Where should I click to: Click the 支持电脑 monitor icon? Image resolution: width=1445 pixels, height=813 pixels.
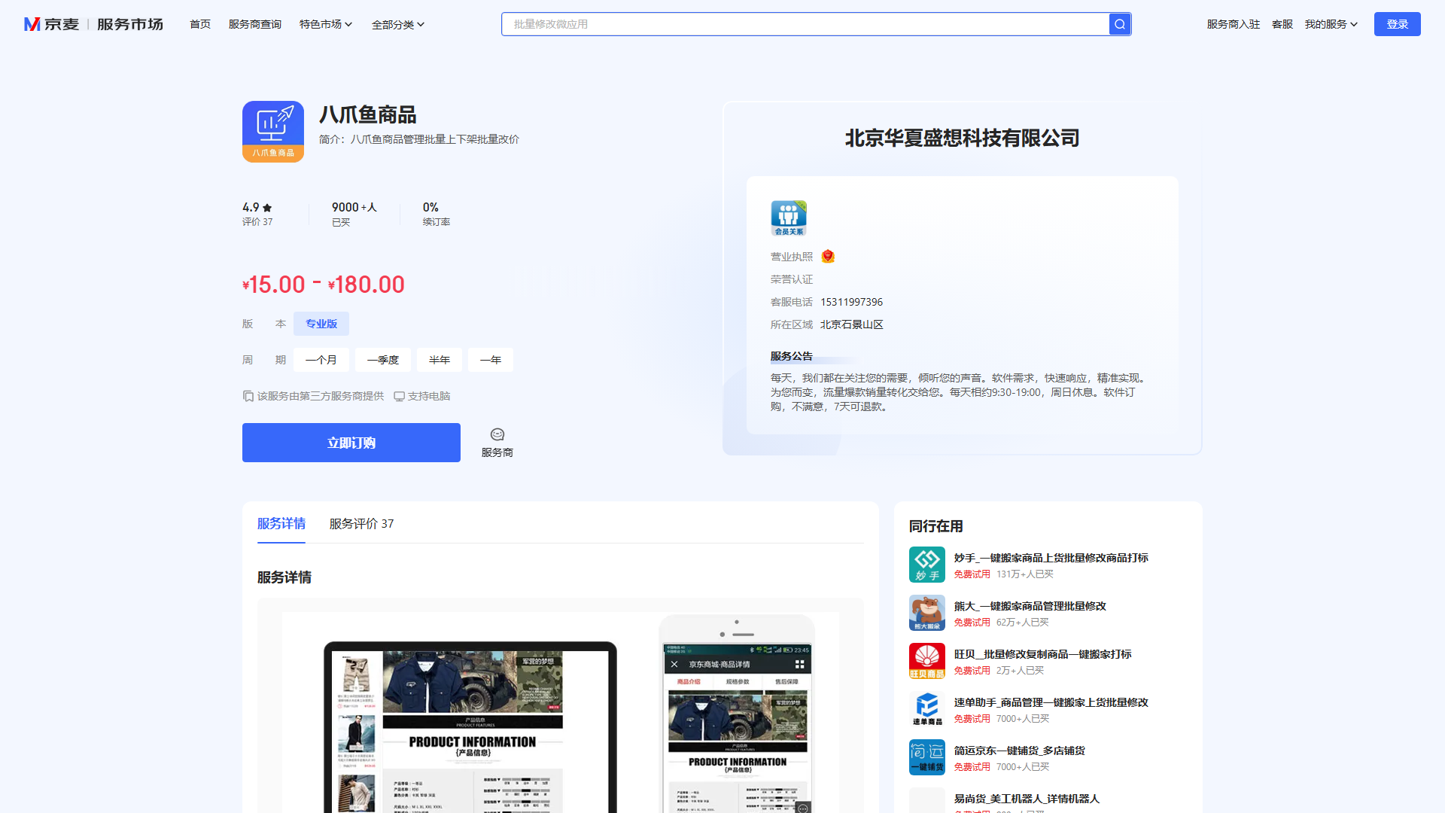click(x=400, y=396)
